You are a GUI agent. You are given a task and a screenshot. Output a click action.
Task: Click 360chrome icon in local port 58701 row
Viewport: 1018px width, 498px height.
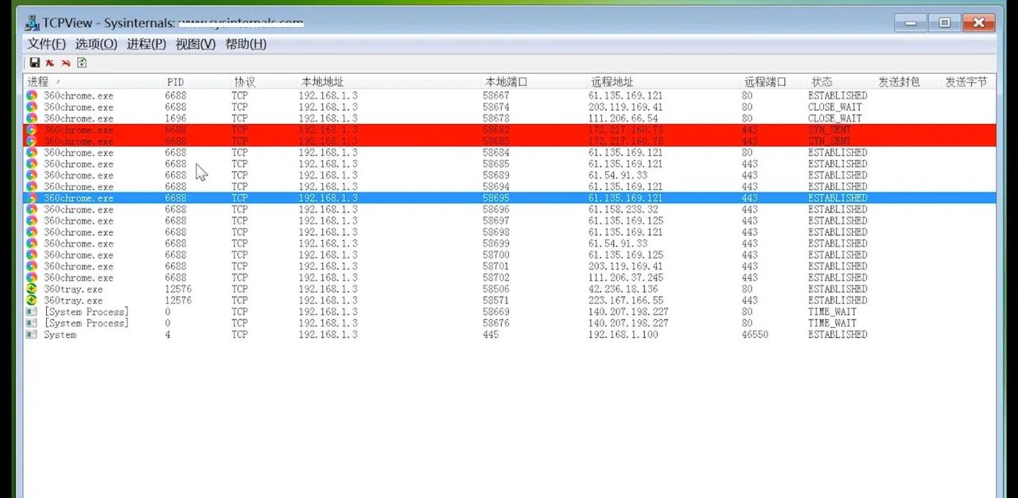point(32,267)
